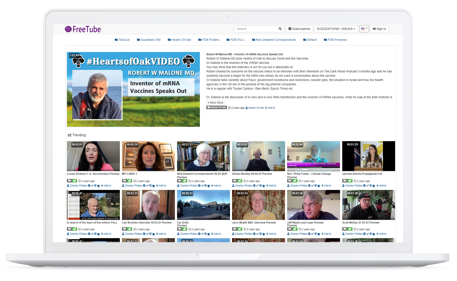Open the SUGGESTIONS / ISSUES dropdown
The image size is (457, 281).
[x=336, y=29]
